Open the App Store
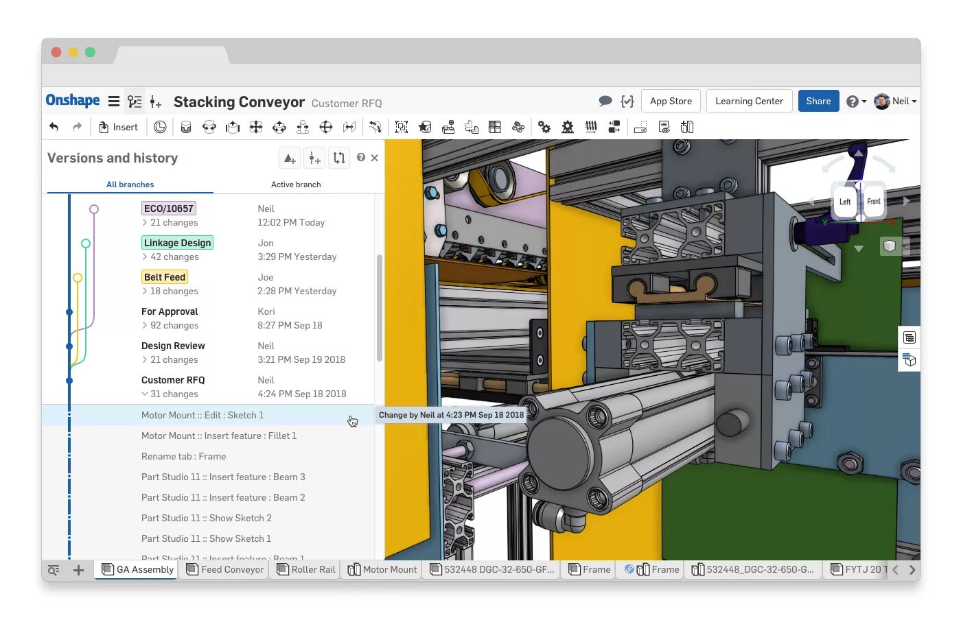The image size is (961, 631). pos(671,101)
